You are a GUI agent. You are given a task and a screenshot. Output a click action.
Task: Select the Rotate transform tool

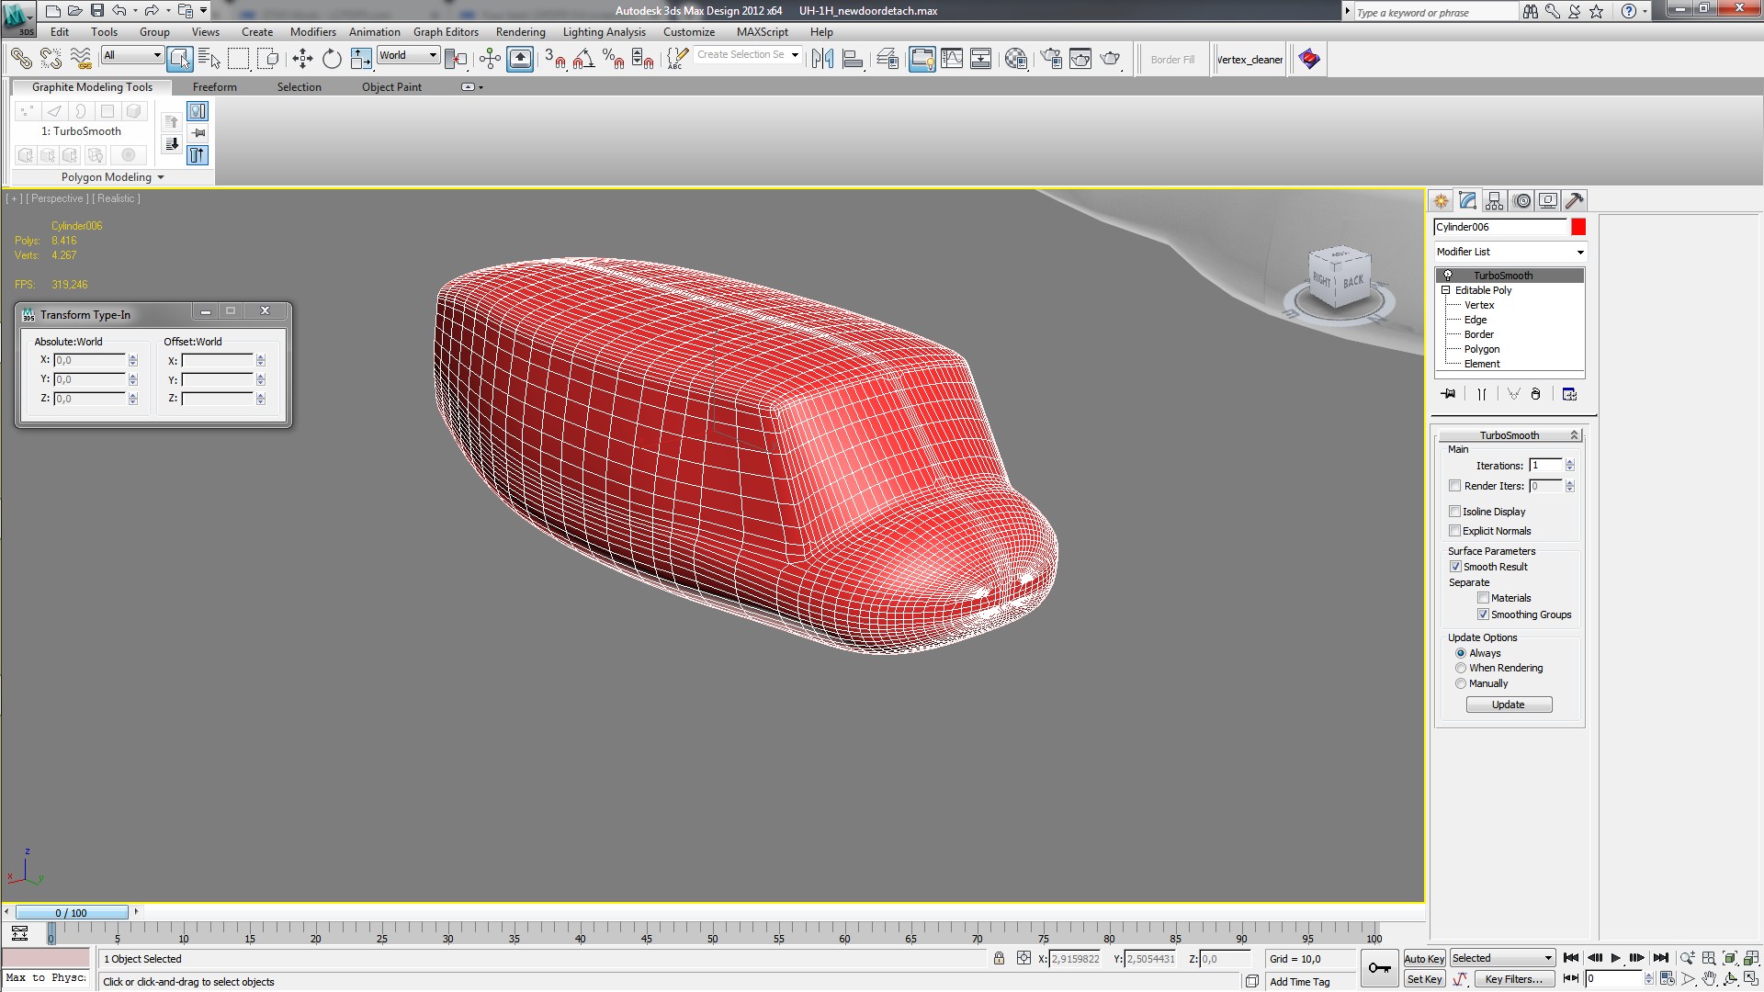pyautogui.click(x=332, y=60)
